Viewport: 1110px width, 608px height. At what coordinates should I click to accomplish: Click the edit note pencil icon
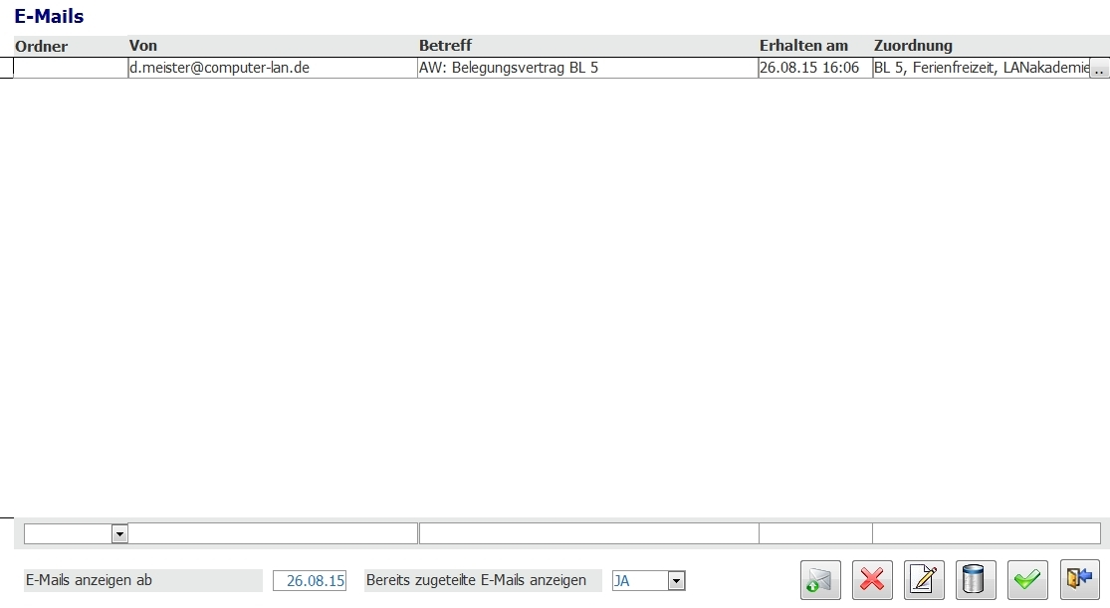pyautogui.click(x=924, y=580)
